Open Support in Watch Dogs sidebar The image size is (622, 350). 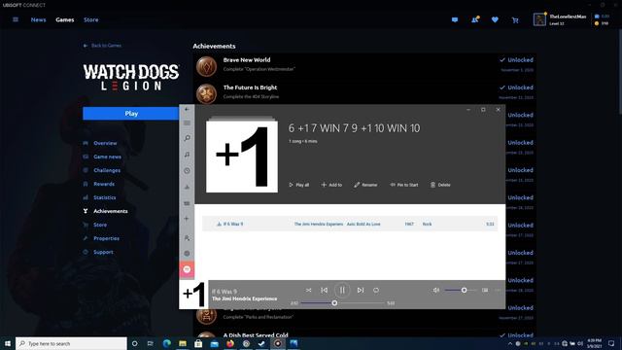103,252
